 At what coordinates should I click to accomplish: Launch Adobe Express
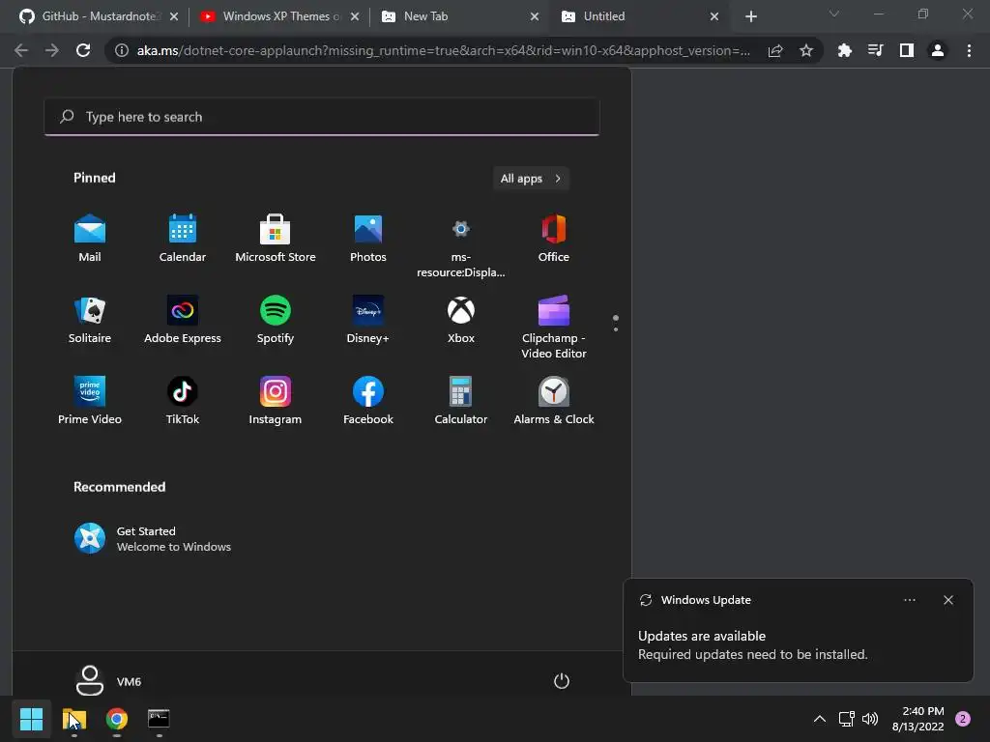(x=183, y=320)
